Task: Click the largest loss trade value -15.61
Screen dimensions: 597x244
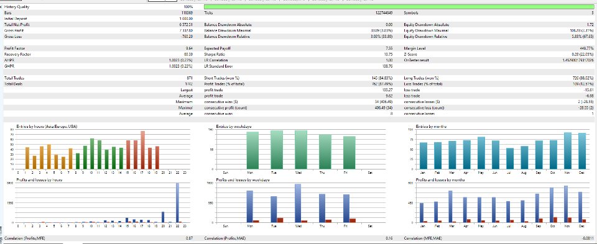Action: pyautogui.click(x=589, y=89)
